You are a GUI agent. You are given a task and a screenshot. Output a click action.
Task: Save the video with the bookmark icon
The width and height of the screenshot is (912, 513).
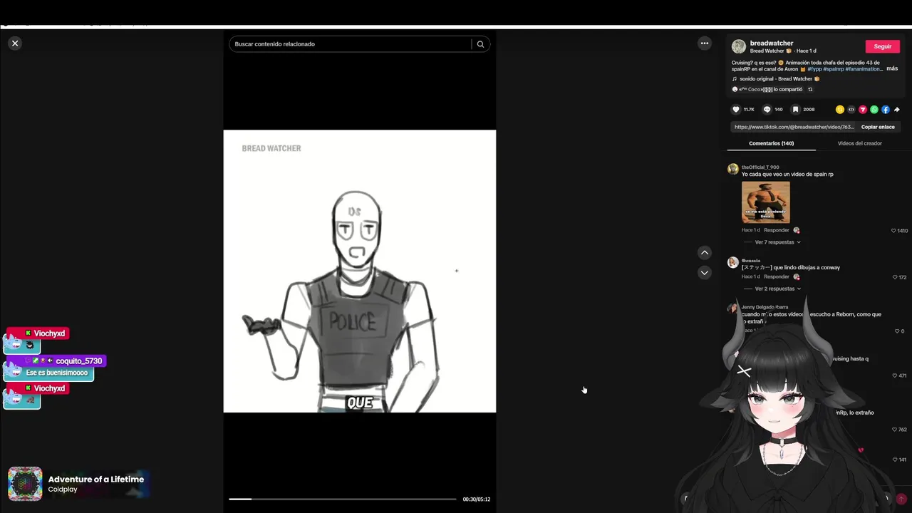[795, 110]
